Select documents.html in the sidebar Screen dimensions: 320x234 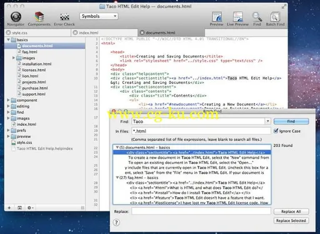pos(45,46)
